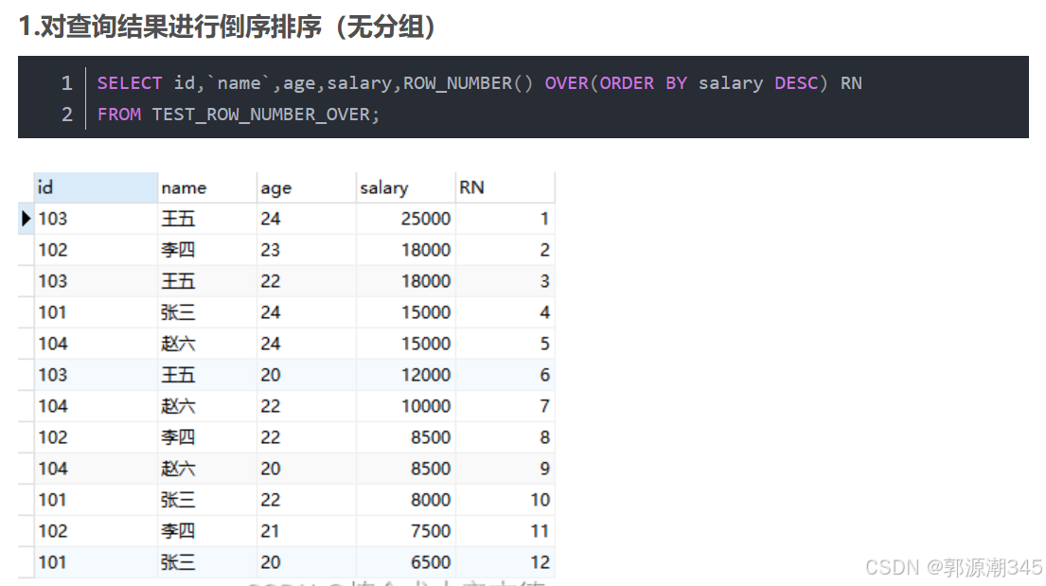Screen dimensions: 1046x586
Task: Select salary 8500 in row RN 9
Action: [x=405, y=468]
